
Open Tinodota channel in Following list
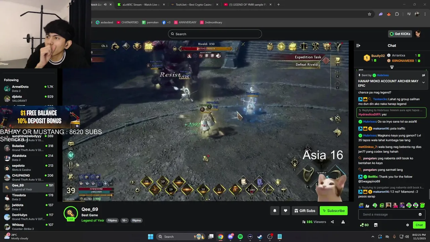(x=29, y=197)
